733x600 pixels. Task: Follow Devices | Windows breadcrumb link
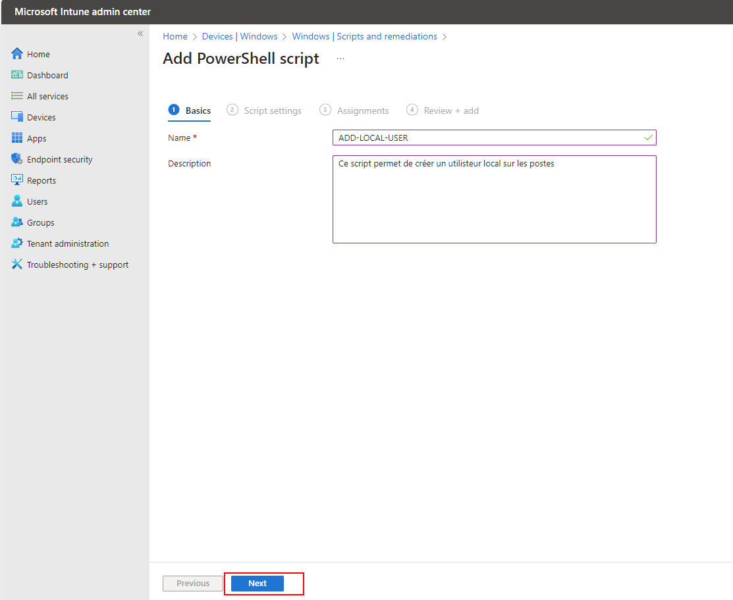(240, 36)
